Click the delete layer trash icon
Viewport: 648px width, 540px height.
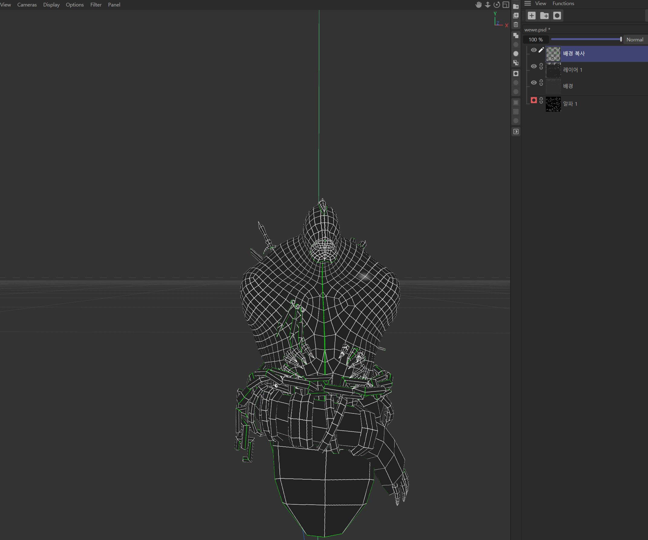click(x=516, y=25)
